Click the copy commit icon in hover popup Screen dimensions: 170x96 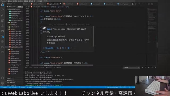(58, 48)
